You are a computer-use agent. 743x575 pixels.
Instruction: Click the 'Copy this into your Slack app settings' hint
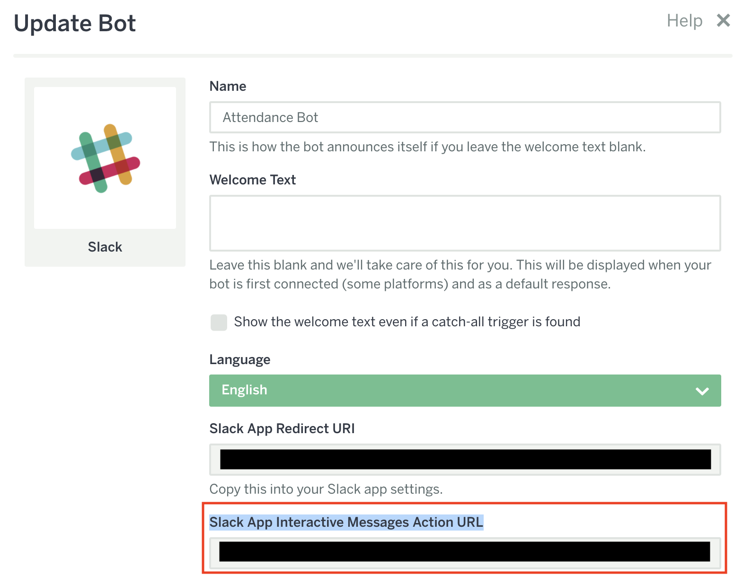tap(326, 489)
